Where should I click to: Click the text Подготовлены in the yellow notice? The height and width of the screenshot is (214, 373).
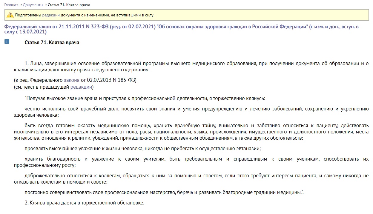pyautogui.click(x=28, y=15)
